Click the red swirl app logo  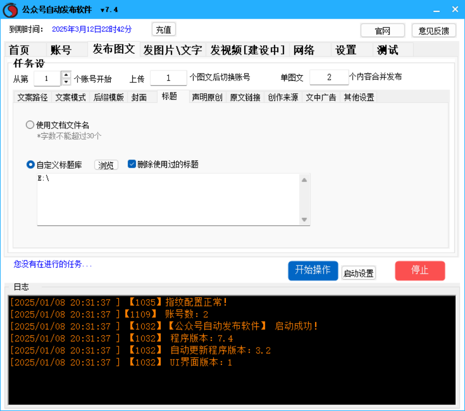point(11,10)
